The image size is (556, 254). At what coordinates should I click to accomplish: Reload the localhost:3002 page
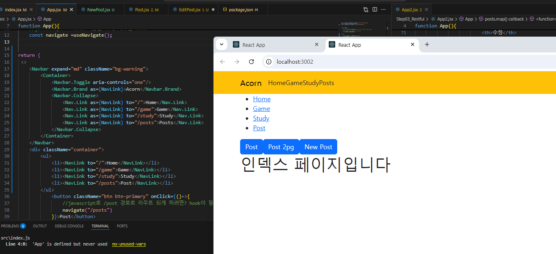coord(251,62)
